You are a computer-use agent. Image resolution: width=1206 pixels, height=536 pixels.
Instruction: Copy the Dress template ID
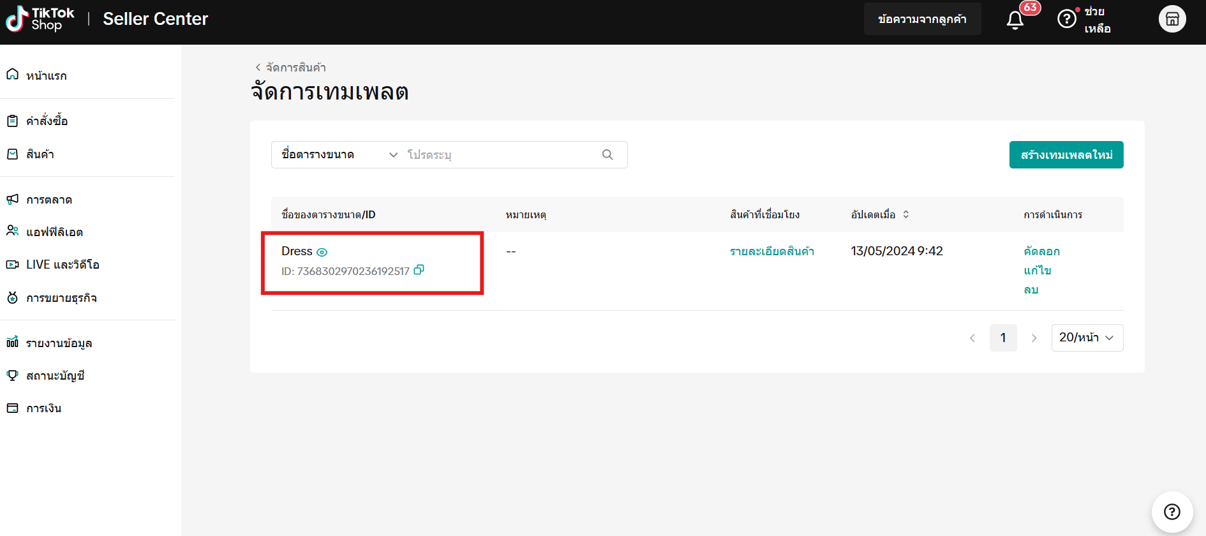pyautogui.click(x=419, y=270)
